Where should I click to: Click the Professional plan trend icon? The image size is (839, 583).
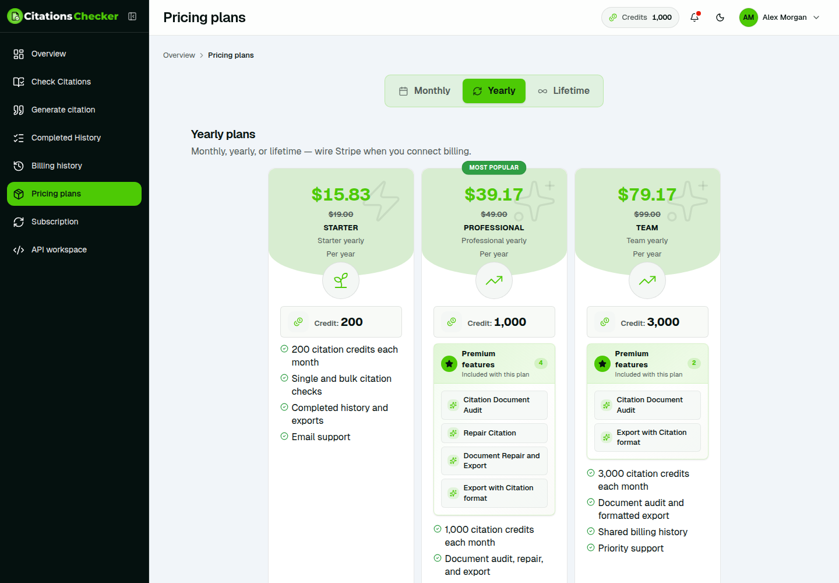(494, 280)
